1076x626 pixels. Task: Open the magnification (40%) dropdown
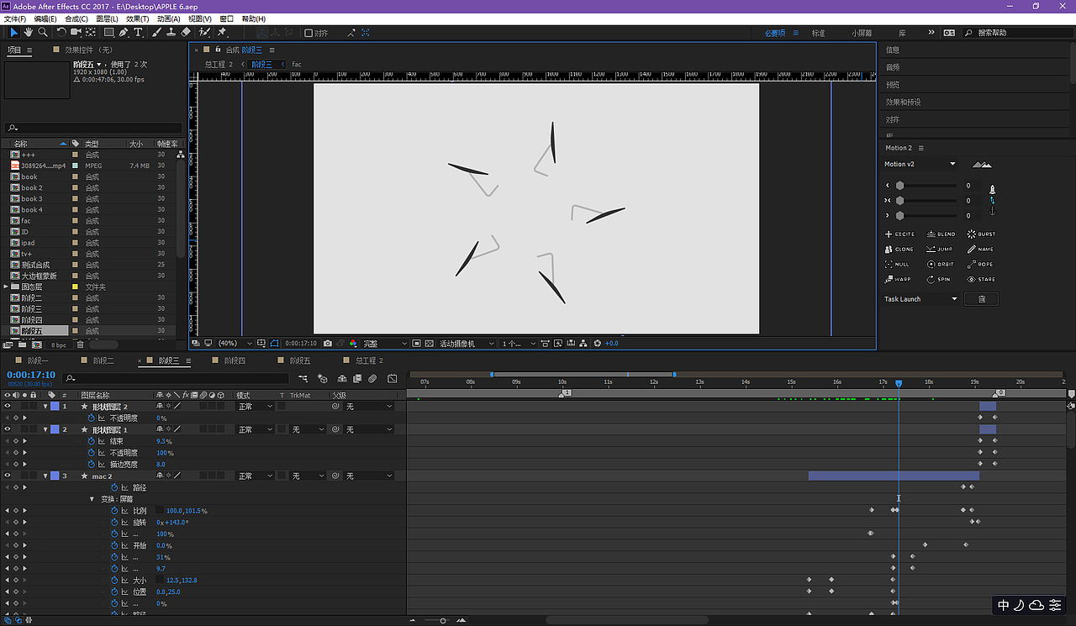(x=235, y=344)
